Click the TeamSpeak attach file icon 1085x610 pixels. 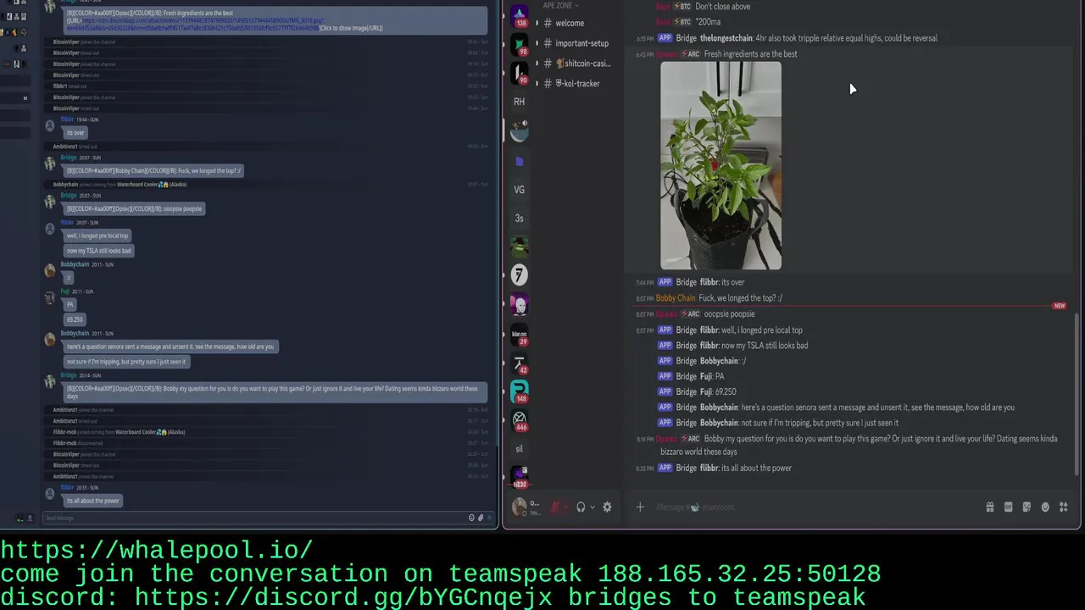(x=480, y=518)
